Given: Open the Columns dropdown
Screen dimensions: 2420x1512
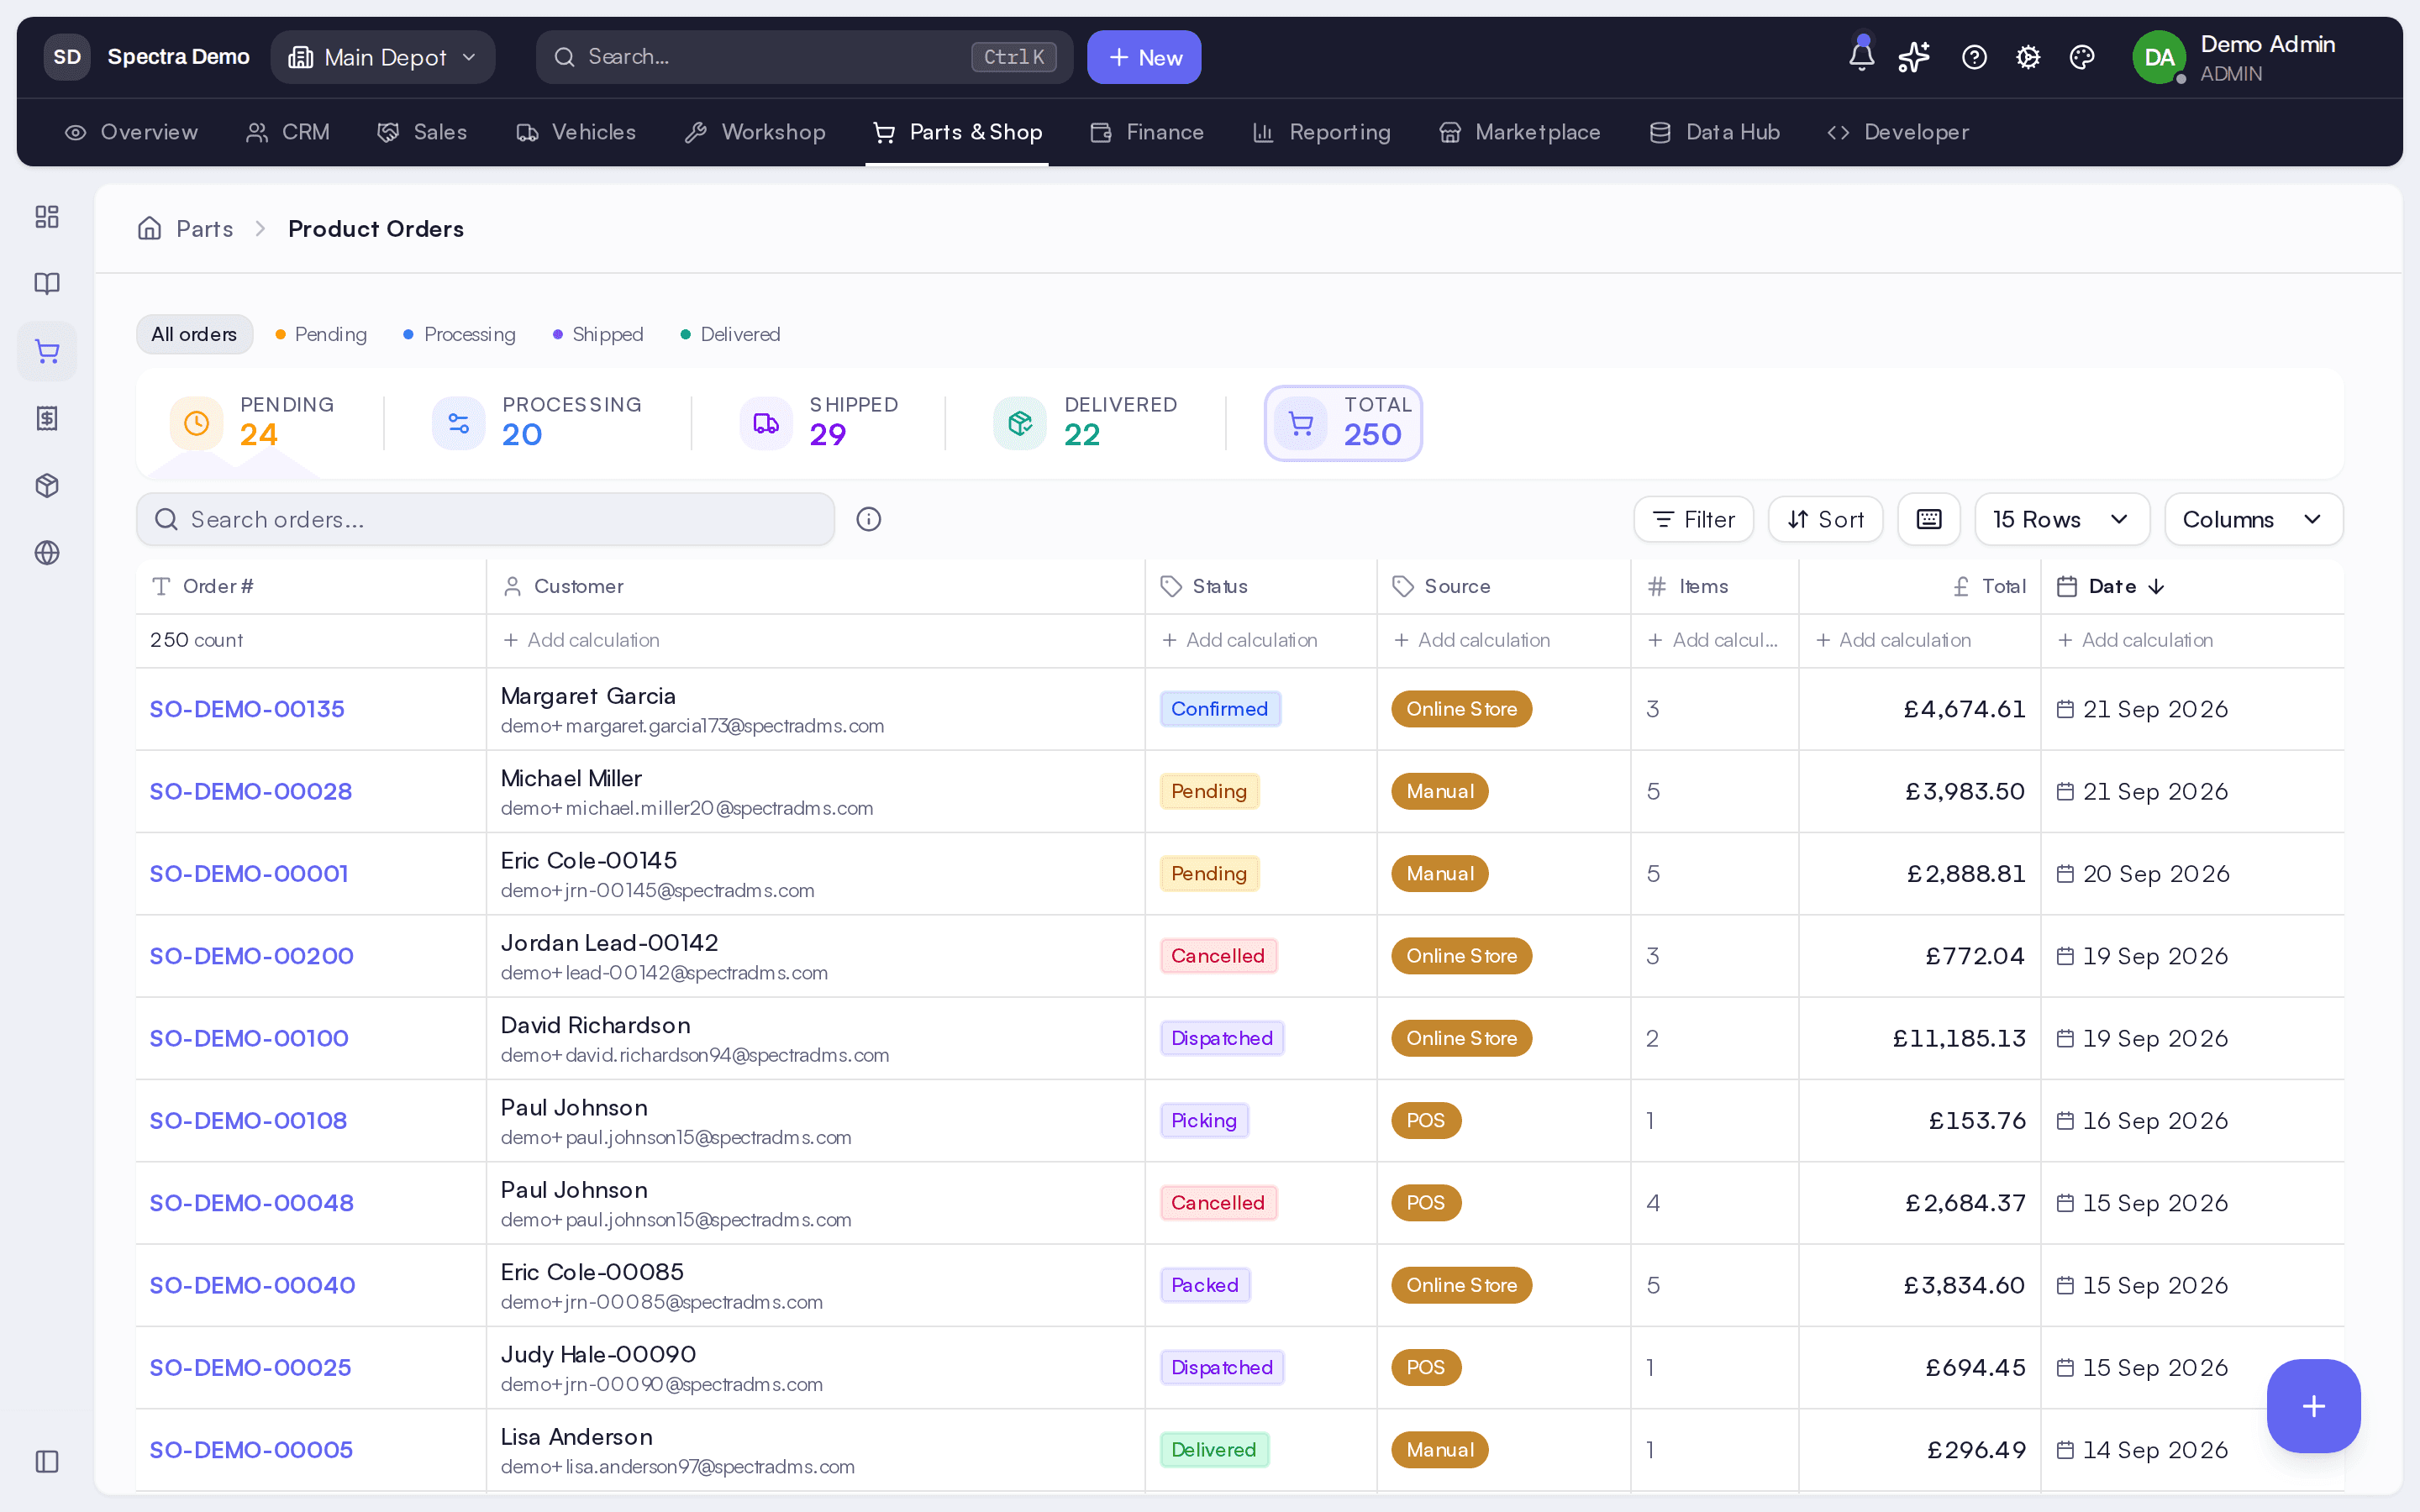Looking at the screenshot, I should coord(2253,519).
